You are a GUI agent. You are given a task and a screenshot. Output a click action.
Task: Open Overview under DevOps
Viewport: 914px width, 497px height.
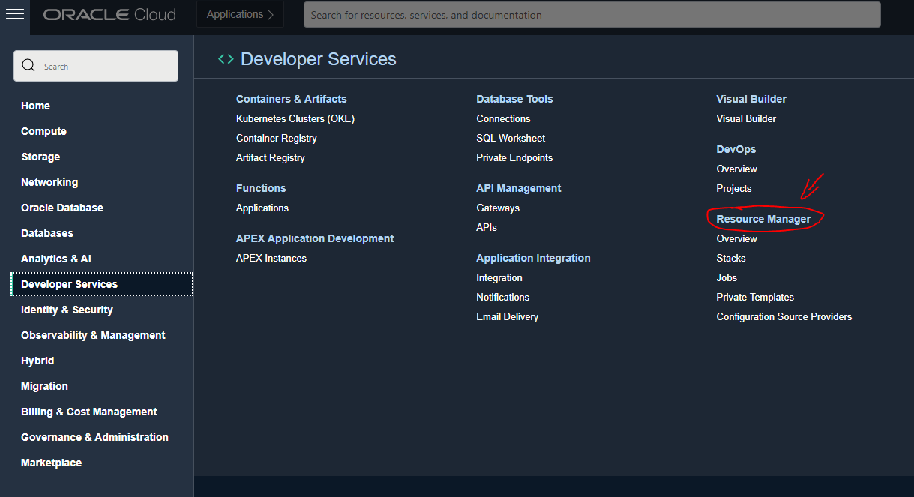(x=737, y=169)
